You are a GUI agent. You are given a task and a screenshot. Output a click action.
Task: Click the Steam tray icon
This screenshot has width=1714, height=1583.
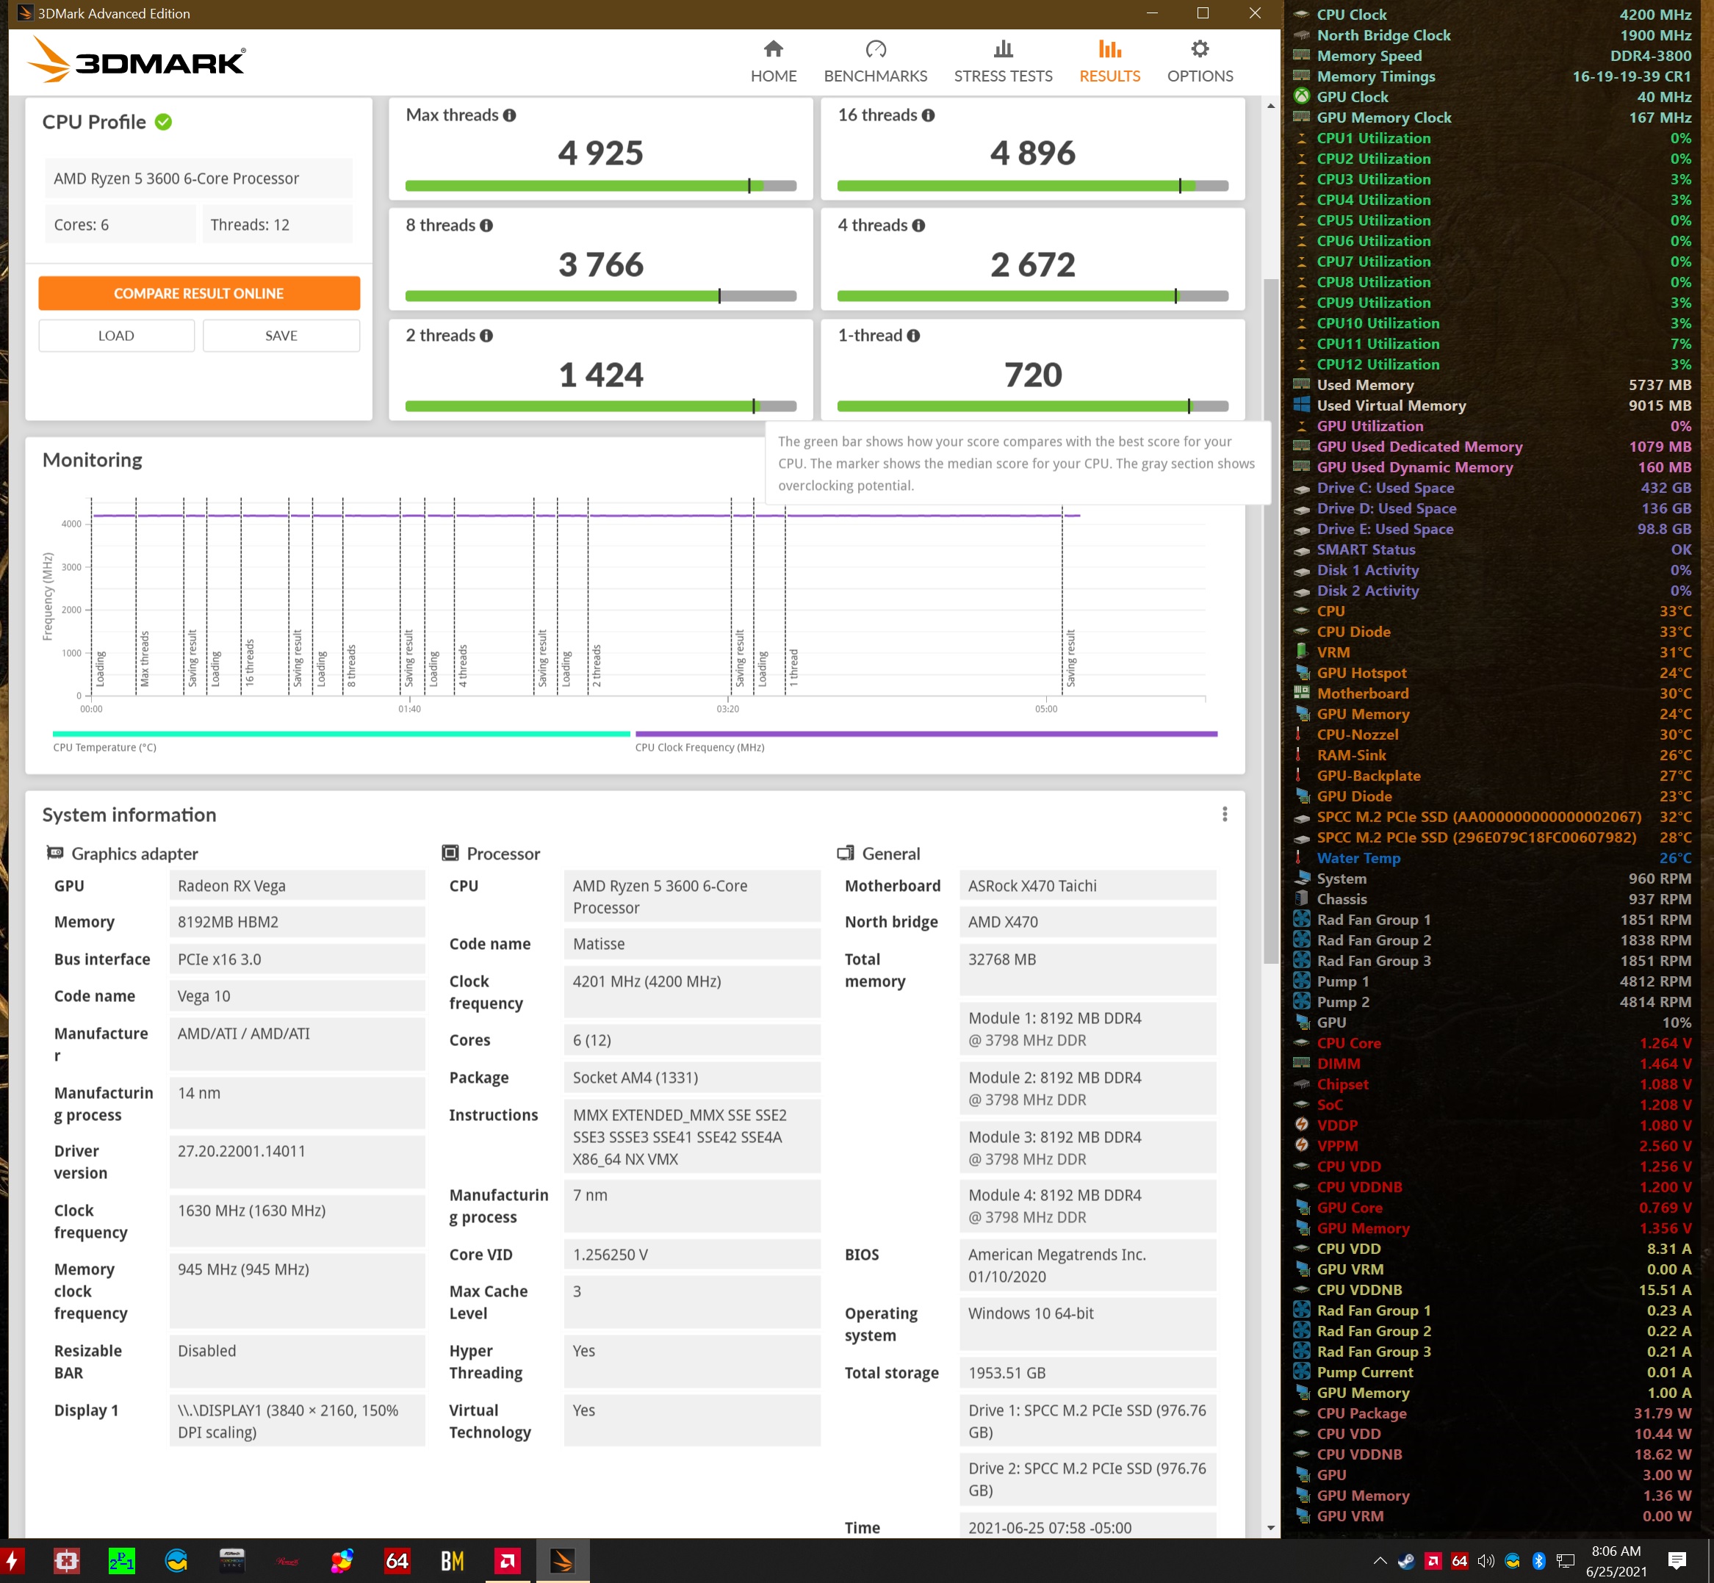(x=1405, y=1561)
